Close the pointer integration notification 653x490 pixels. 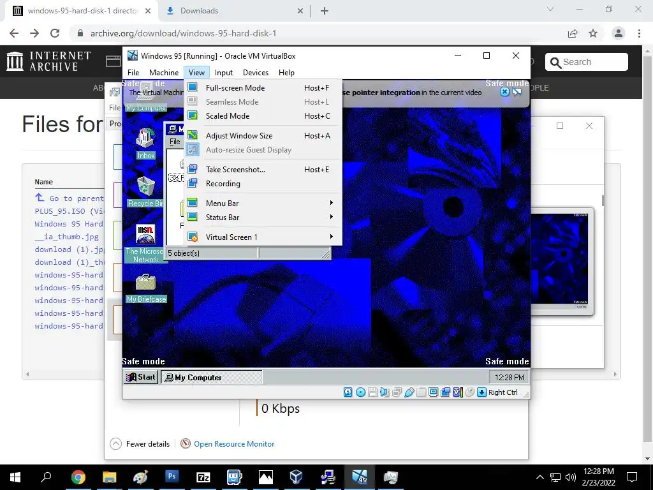(504, 92)
